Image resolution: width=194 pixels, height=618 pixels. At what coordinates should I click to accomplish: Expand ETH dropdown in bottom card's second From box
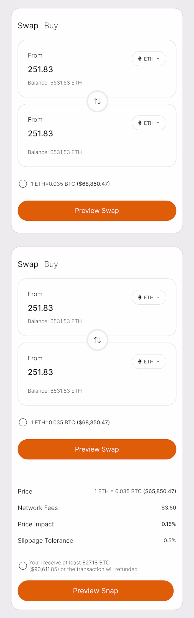[x=149, y=361]
